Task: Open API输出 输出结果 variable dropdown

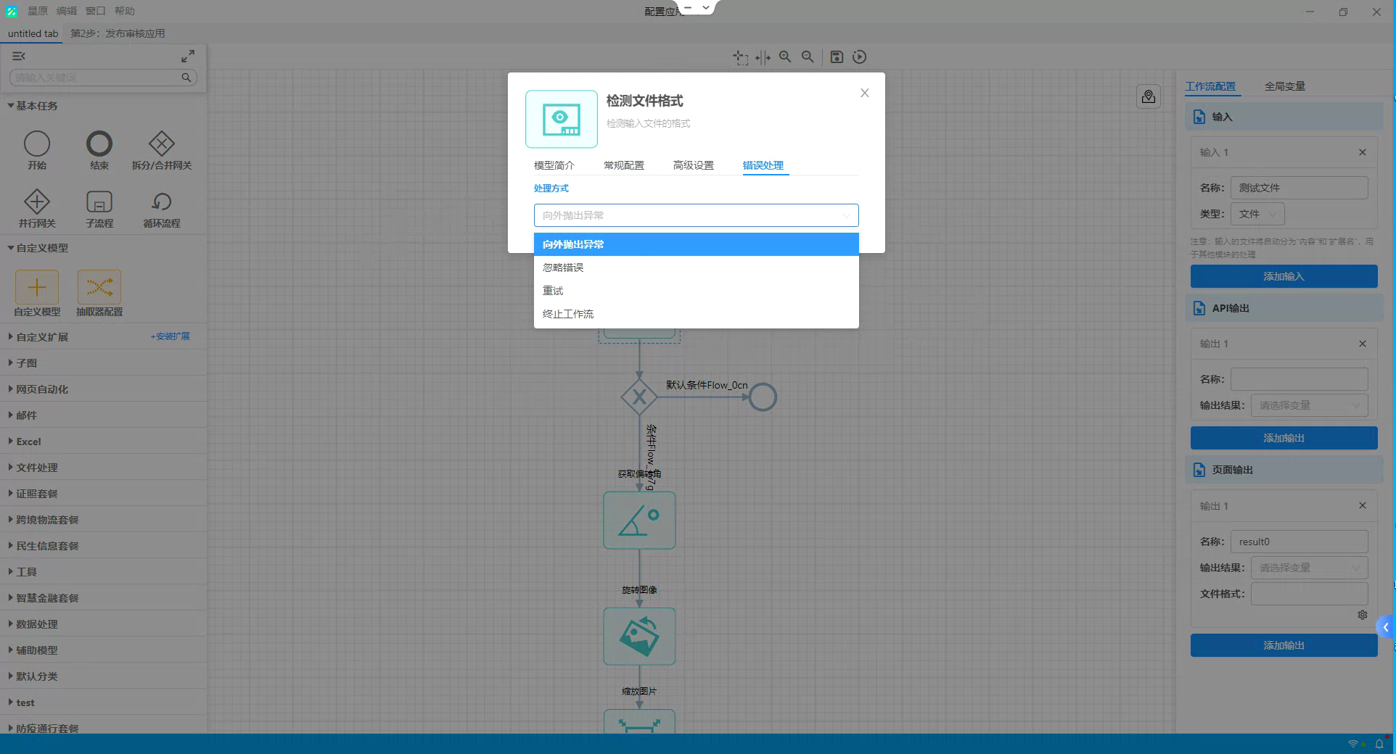Action: (1309, 405)
